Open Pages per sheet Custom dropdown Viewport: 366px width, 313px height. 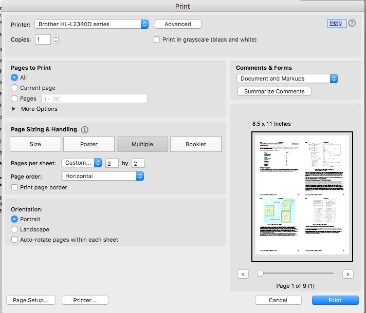click(x=81, y=163)
